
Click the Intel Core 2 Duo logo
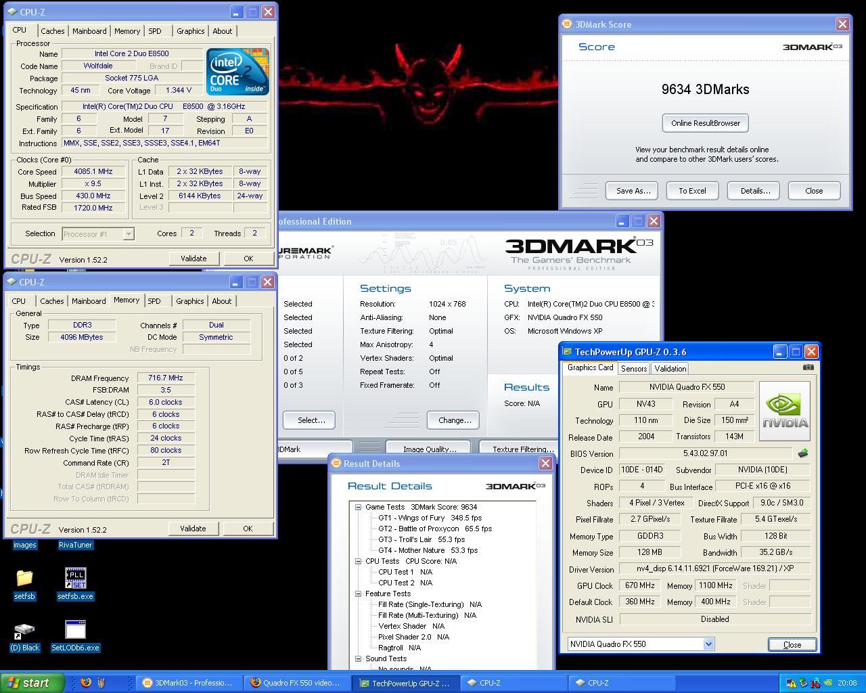[237, 71]
